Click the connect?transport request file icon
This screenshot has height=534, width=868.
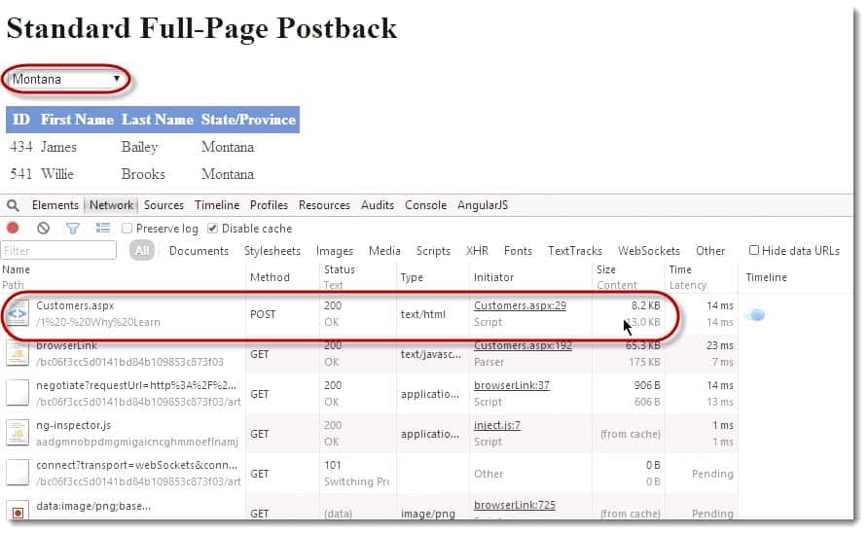click(x=18, y=473)
